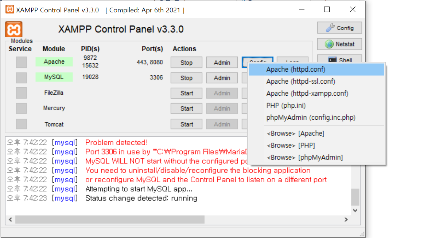Open the MySQL Admin page

(x=222, y=78)
